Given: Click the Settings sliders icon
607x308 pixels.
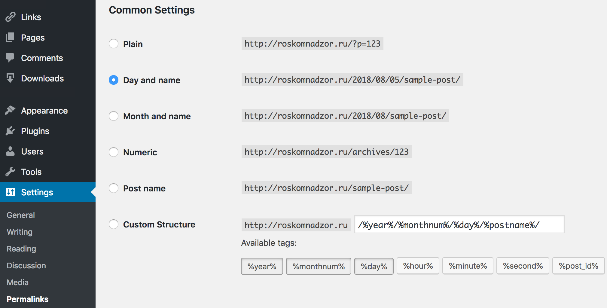Looking at the screenshot, I should pos(11,192).
